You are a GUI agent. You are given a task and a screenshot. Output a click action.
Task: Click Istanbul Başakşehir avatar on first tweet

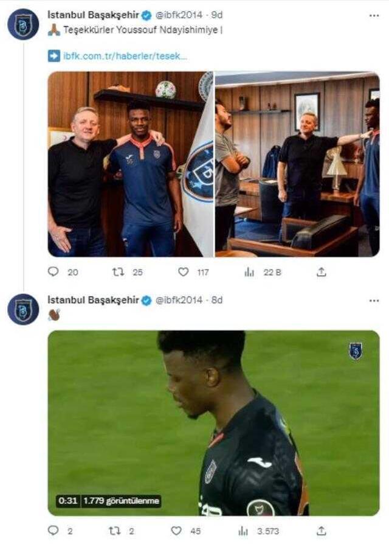click(23, 24)
